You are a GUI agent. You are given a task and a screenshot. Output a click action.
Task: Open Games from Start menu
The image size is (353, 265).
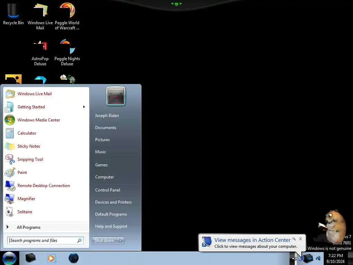point(101,165)
